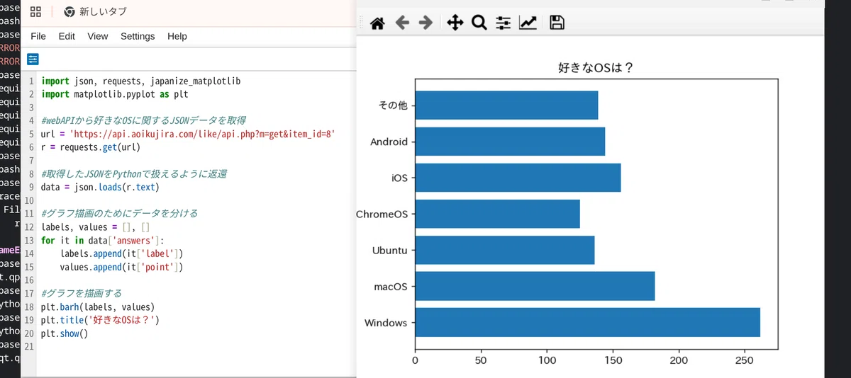Click the json.loads(r.text) line

101,187
